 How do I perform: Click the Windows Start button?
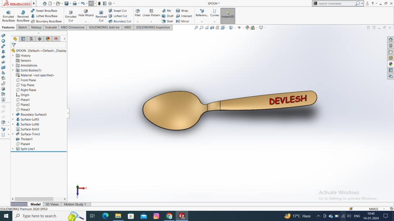click(x=6, y=216)
